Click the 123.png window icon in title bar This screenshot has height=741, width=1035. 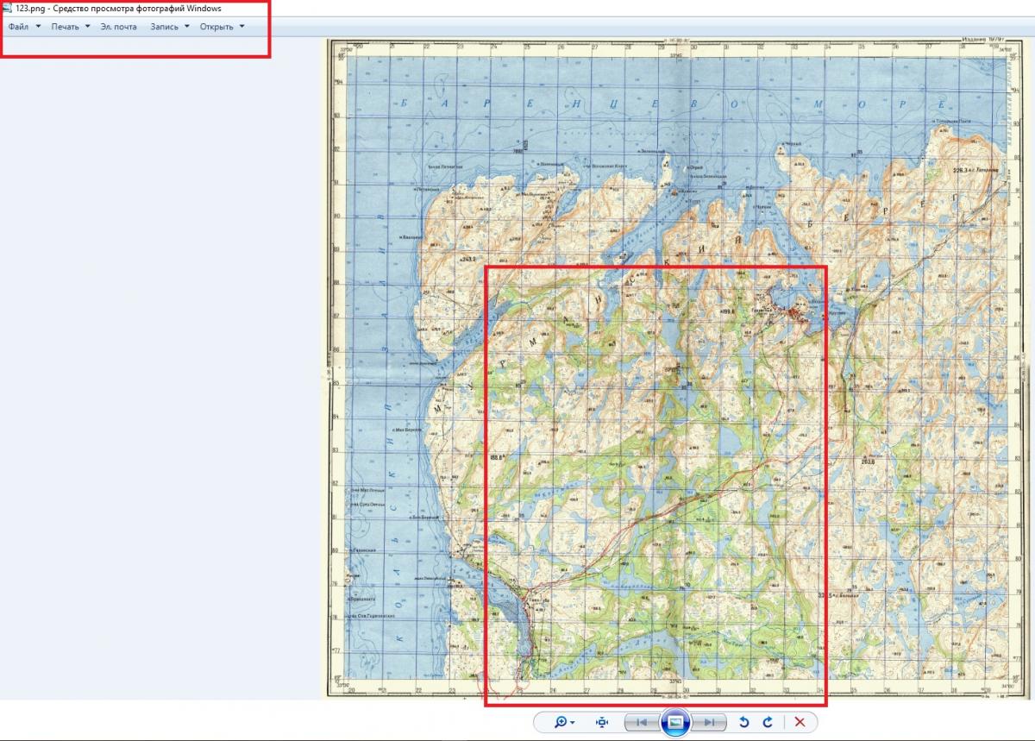(x=8, y=8)
